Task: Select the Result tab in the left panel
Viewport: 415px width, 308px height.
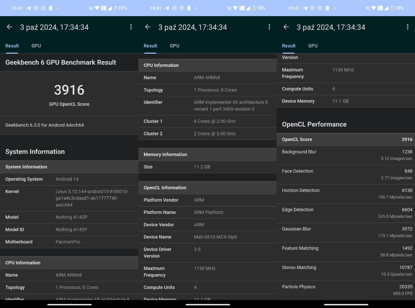Action: pyautogui.click(x=12, y=46)
